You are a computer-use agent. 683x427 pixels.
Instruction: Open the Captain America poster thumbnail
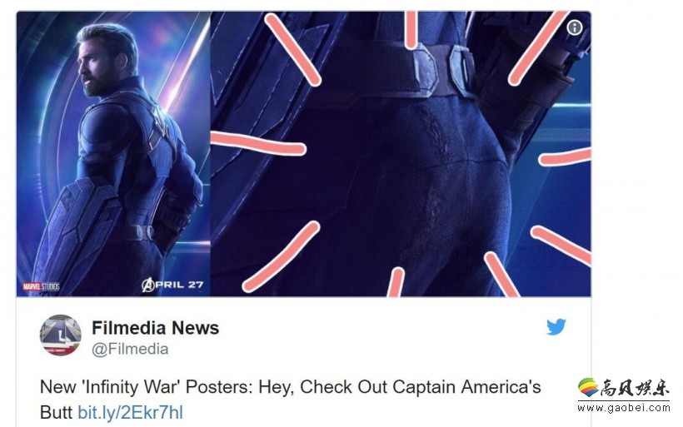pos(113,154)
